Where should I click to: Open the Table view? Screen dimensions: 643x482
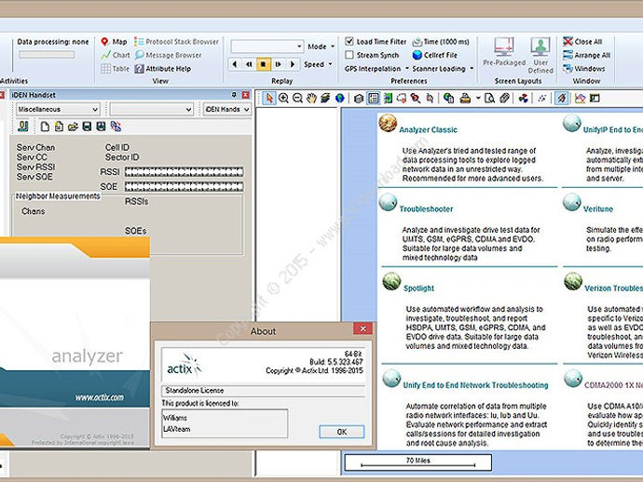[x=116, y=68]
